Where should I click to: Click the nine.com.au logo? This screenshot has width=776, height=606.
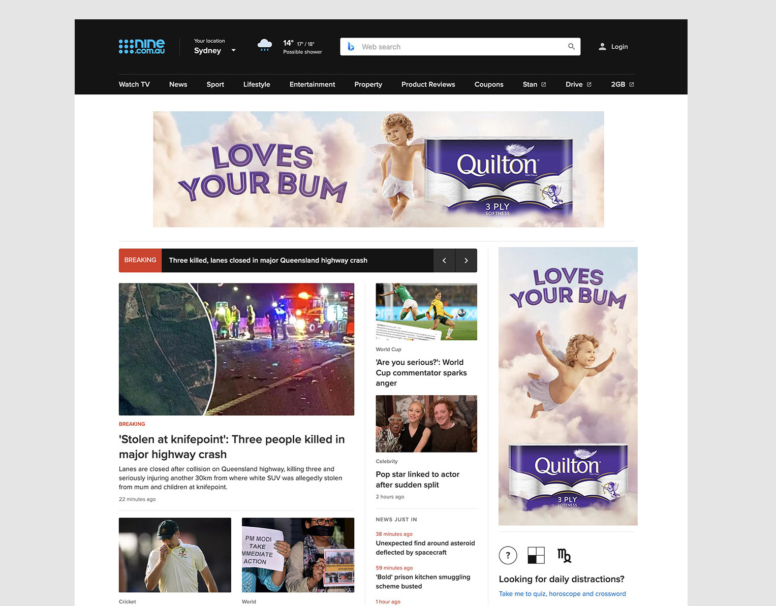click(x=142, y=46)
